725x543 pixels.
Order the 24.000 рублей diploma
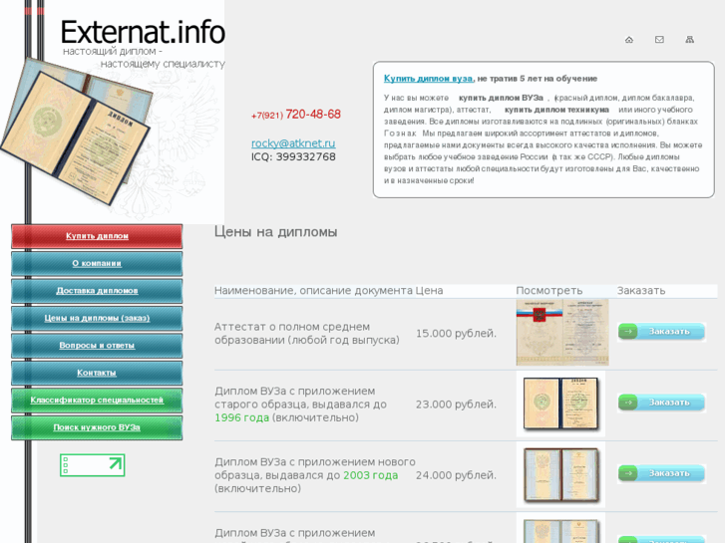[x=661, y=473]
